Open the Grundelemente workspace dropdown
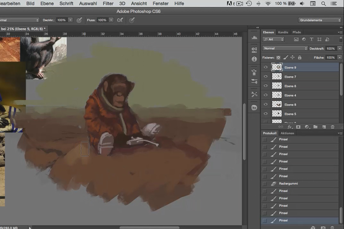344x229 pixels. click(319, 20)
